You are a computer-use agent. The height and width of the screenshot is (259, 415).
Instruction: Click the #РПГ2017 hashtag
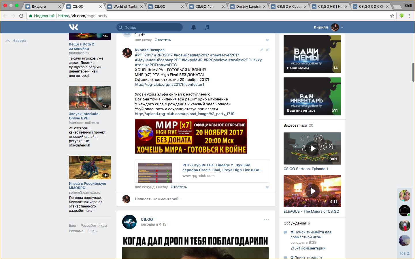tap(144, 55)
